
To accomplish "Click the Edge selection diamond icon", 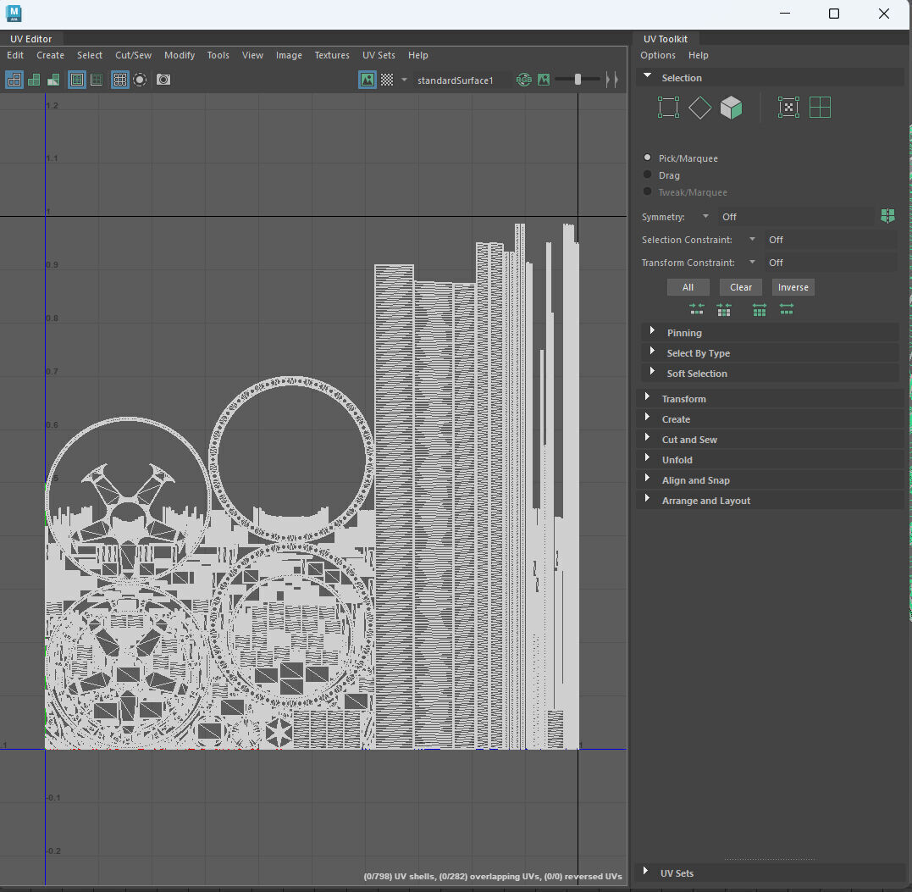I will coord(699,108).
